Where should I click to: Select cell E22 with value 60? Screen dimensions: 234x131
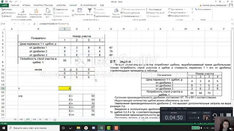88,115
